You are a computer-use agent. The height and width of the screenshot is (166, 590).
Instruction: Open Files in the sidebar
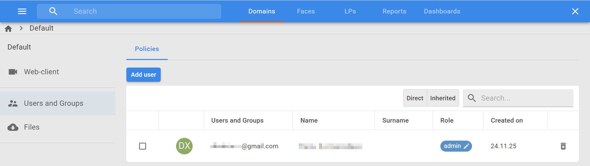(32, 127)
